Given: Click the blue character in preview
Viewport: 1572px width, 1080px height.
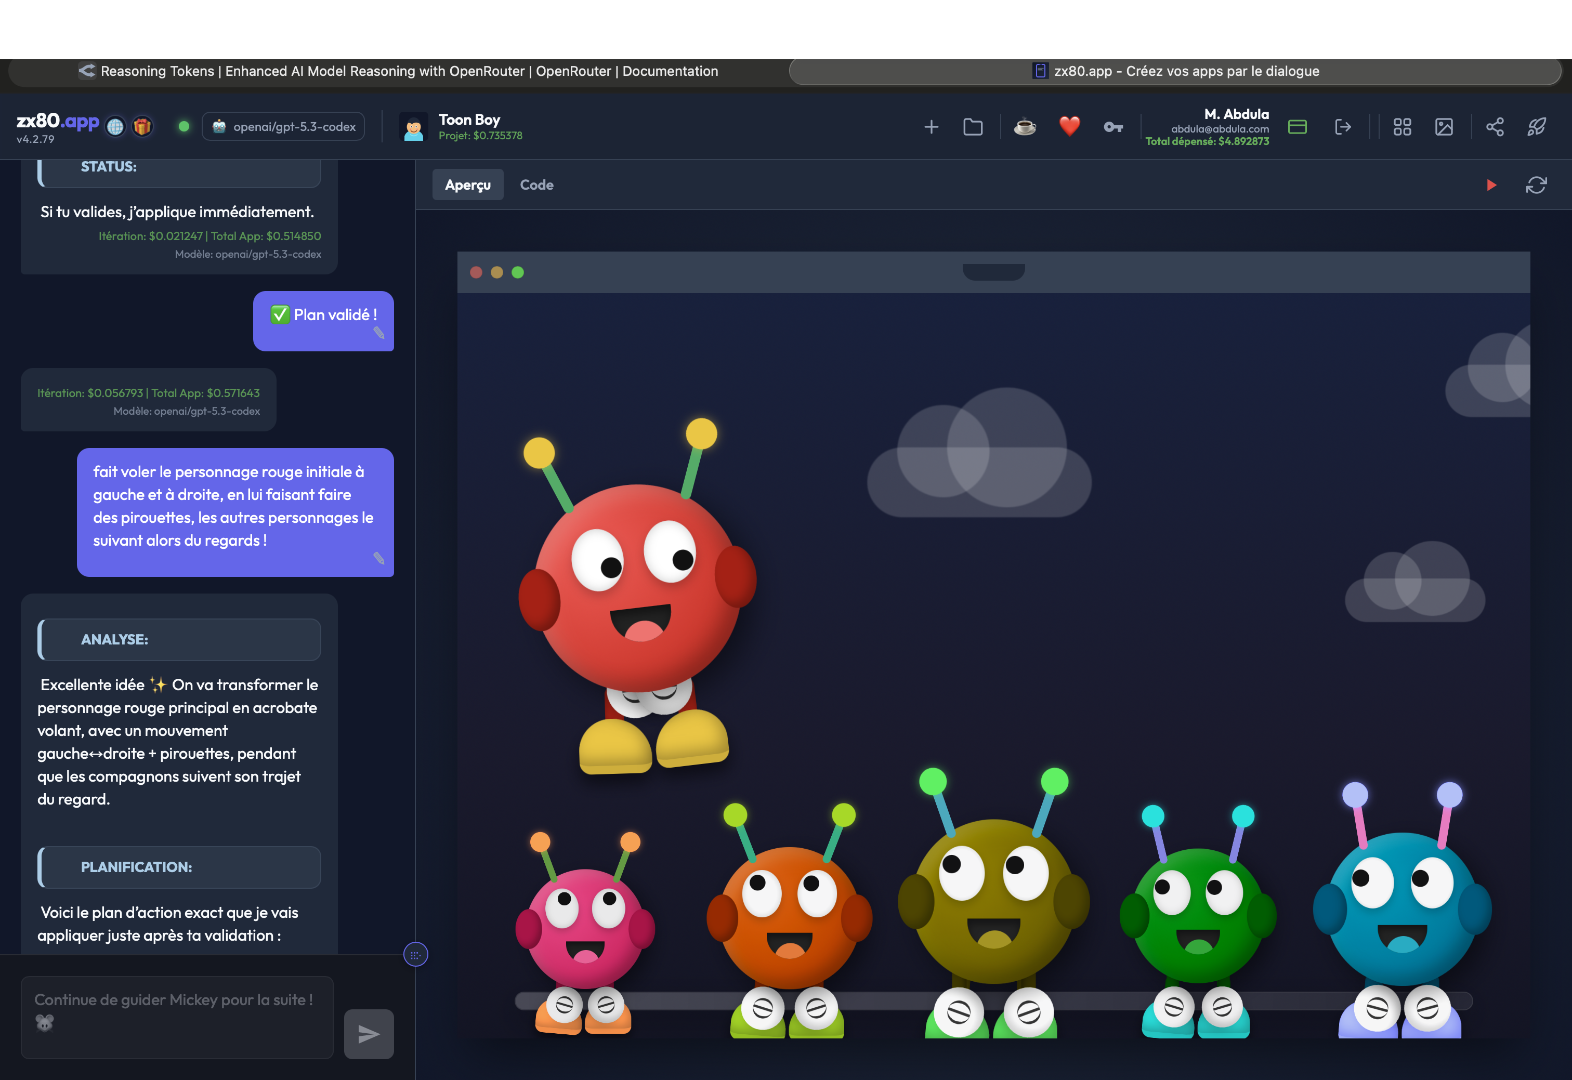Looking at the screenshot, I should (x=1402, y=910).
